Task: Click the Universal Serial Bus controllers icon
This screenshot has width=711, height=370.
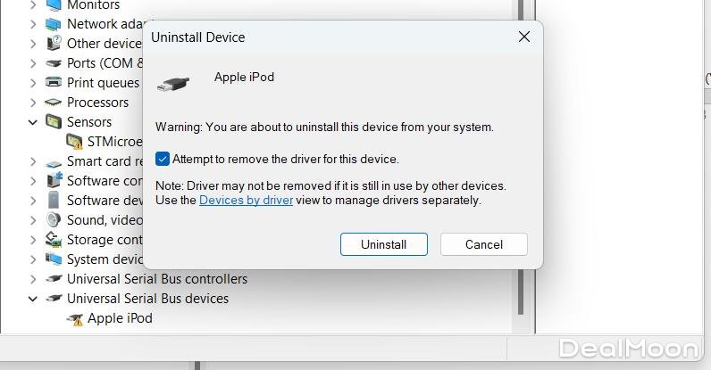Action: pyautogui.click(x=54, y=279)
